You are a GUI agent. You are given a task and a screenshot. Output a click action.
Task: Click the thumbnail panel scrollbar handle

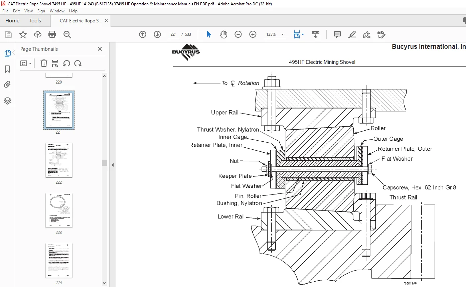point(104,163)
